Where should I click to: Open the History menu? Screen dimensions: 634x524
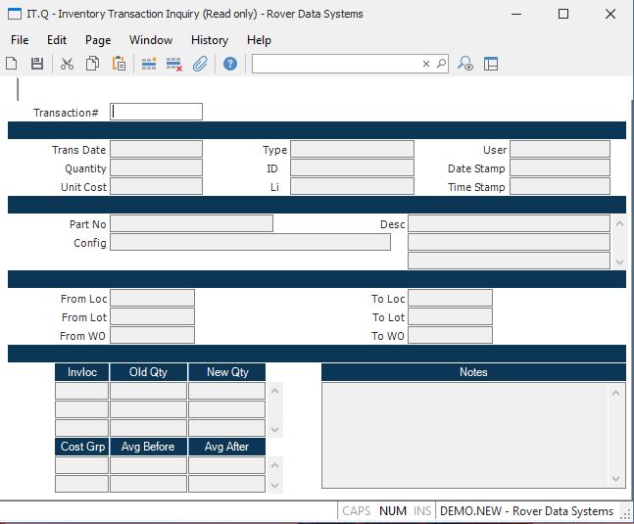209,40
